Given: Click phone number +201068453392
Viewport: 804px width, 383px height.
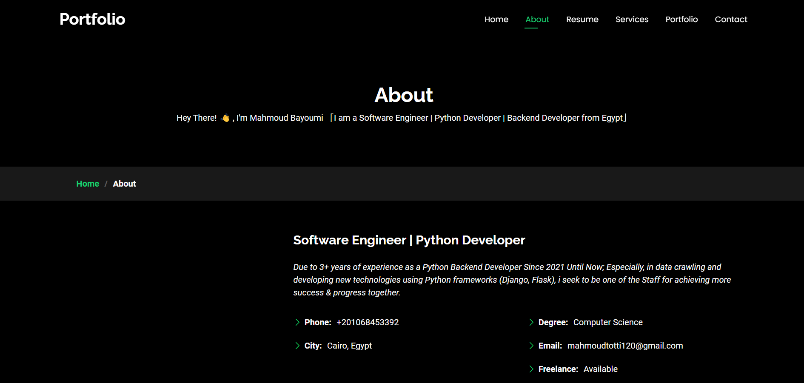Looking at the screenshot, I should tap(368, 322).
